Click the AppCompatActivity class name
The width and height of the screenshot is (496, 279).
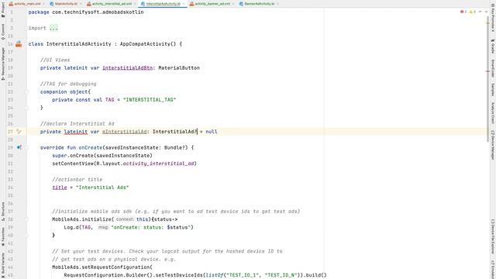click(145, 44)
